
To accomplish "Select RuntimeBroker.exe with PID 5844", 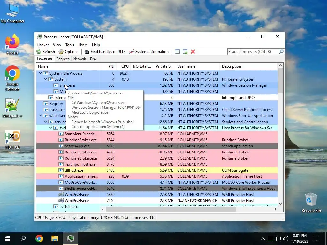I will [x=157, y=140].
